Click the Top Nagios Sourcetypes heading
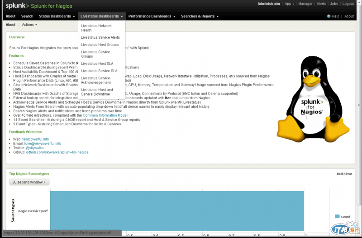 [29, 174]
